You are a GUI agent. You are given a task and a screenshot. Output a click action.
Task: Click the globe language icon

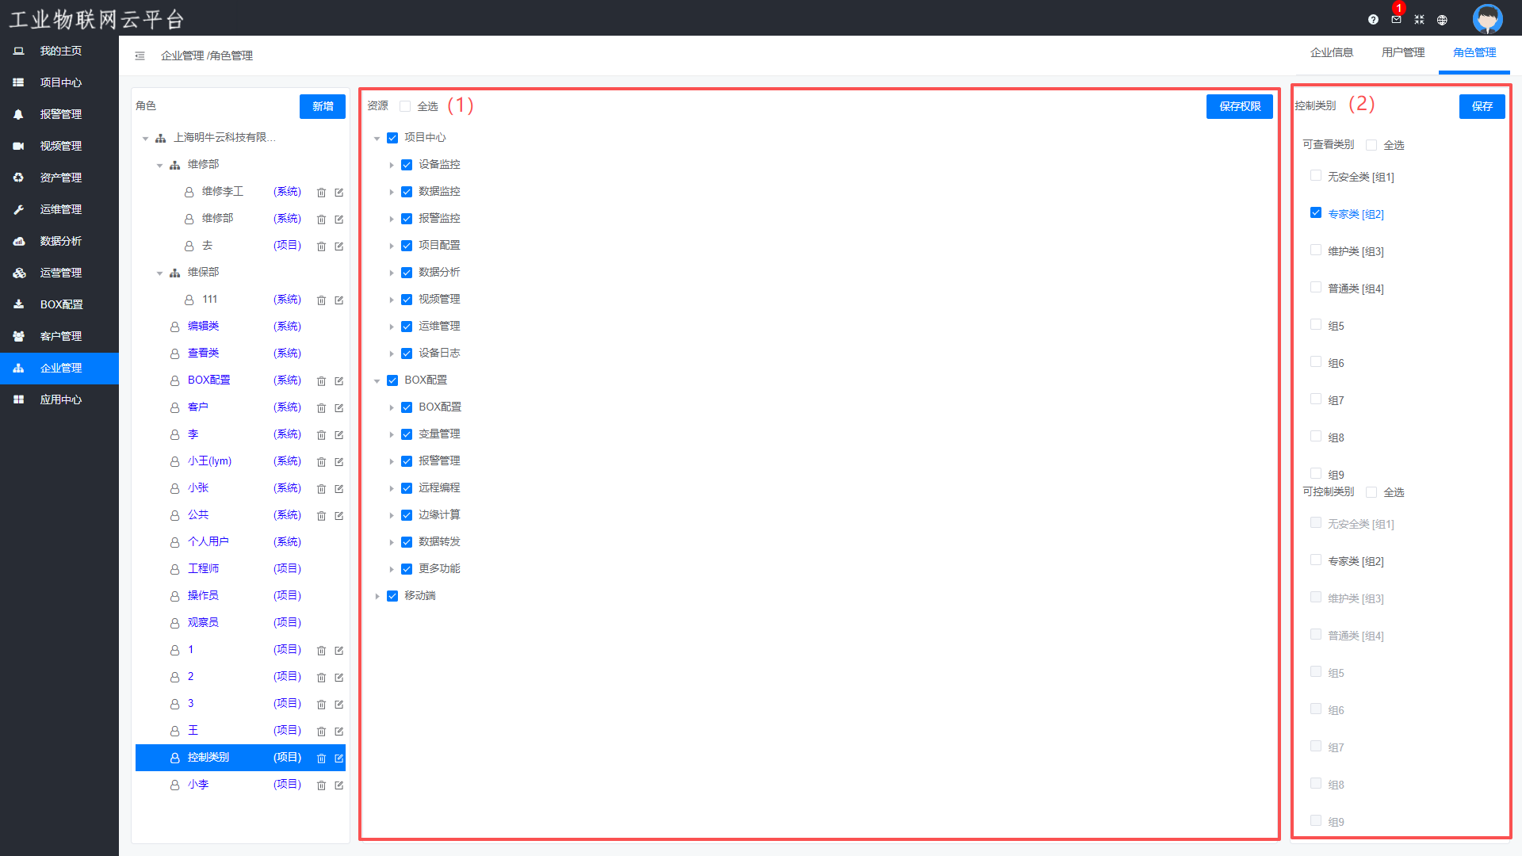click(x=1442, y=20)
